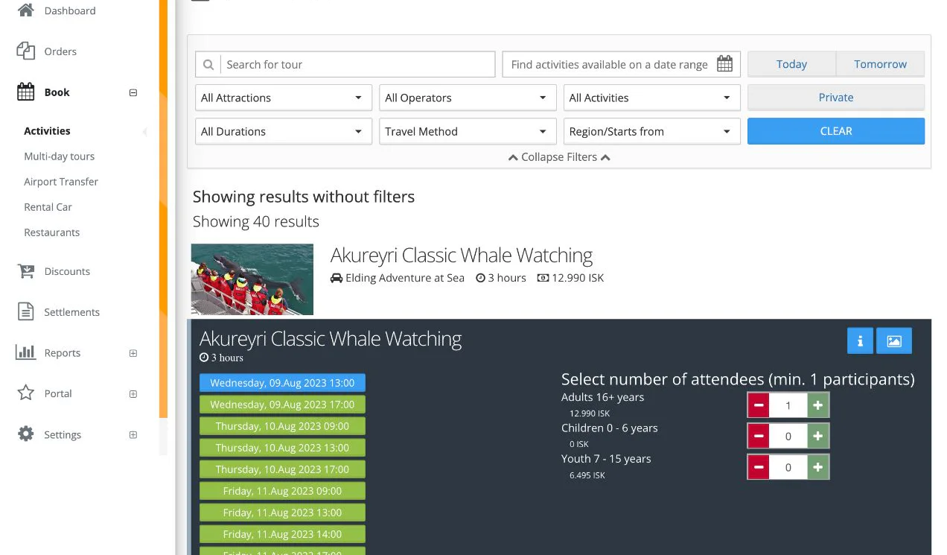Collapse Filters toggle link
947x555 pixels.
pos(559,157)
